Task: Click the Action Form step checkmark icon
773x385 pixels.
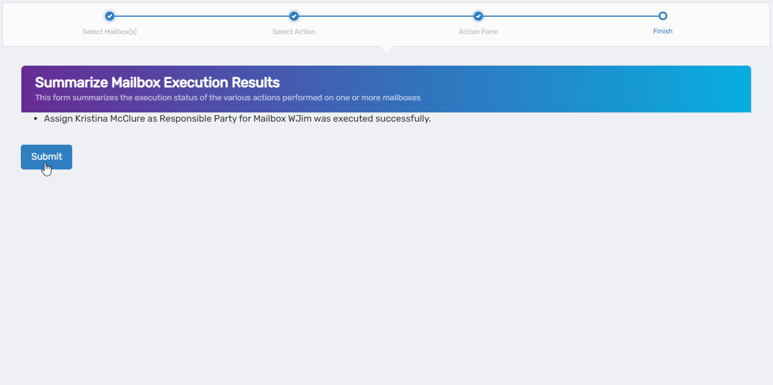Action: coord(478,16)
